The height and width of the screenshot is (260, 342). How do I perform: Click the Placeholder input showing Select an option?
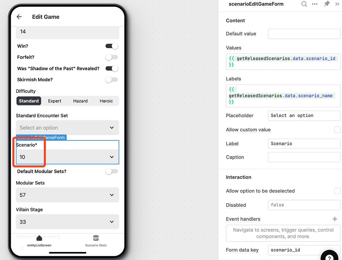304,116
